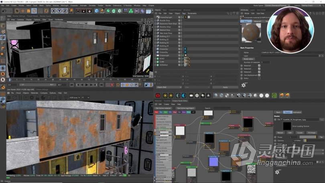Toggle visibility dots of OctaneDayLight object
The height and width of the screenshot is (183, 325).
pyautogui.click(x=181, y=17)
